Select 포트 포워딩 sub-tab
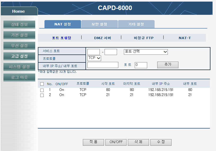Image resolution: width=216 pixels, height=151 pixels. [x=61, y=38]
